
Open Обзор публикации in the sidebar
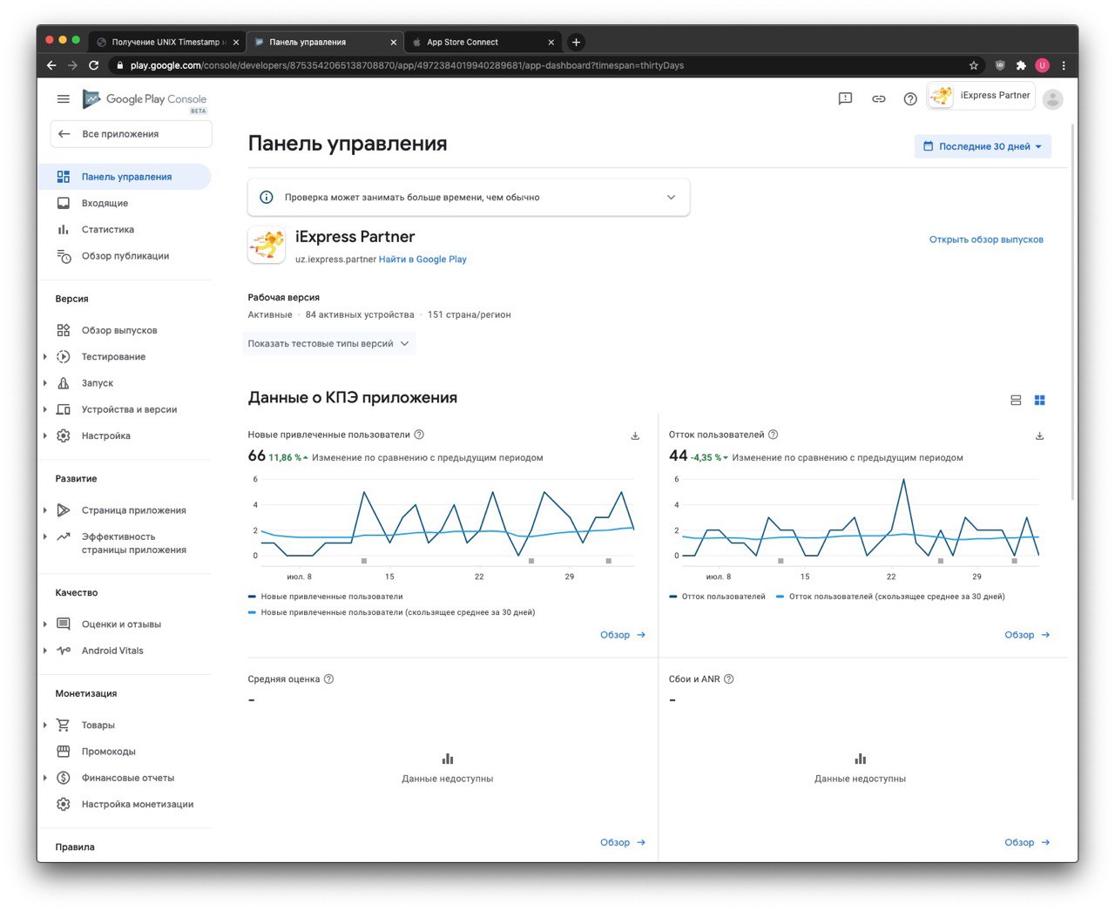pos(125,256)
